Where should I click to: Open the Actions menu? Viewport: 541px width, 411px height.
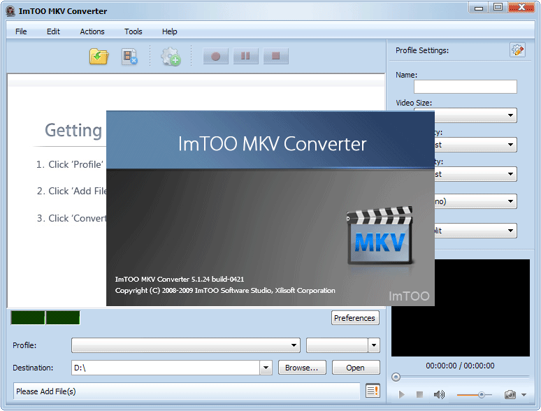point(92,31)
